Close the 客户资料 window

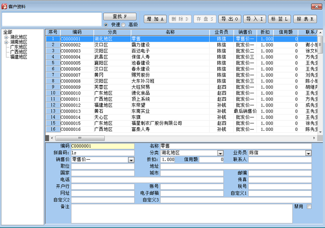[317, 7]
